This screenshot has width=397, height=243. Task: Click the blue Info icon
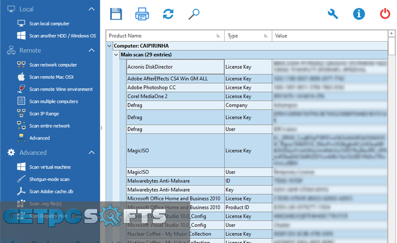[359, 14]
